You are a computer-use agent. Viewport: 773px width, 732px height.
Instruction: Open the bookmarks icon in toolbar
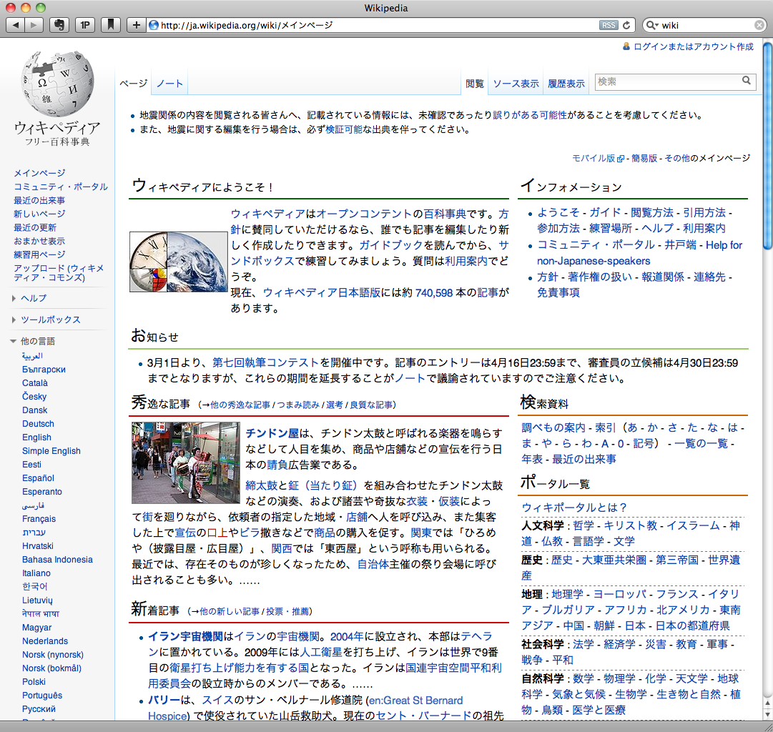(x=111, y=24)
